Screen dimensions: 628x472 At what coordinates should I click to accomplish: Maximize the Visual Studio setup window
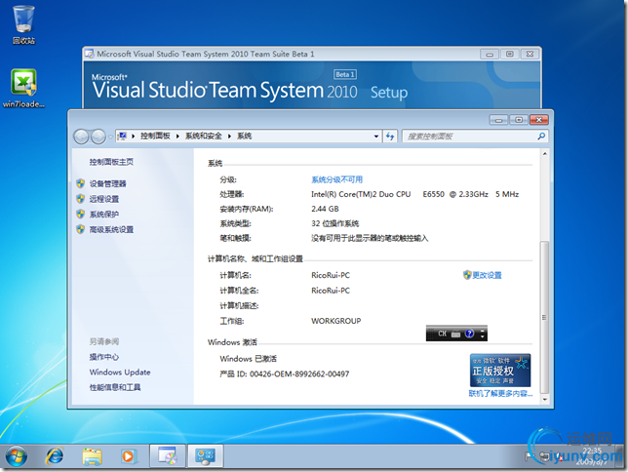[x=509, y=54]
